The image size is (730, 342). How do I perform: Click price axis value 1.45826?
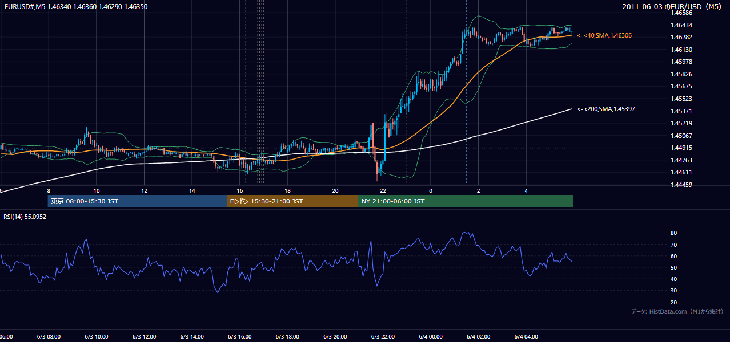(682, 74)
